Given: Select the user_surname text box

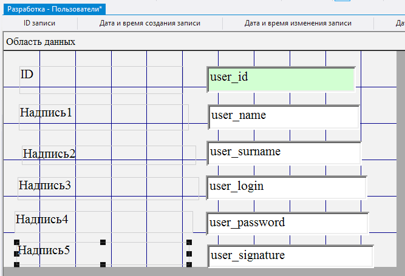Looking at the screenshot, I should coord(284,153).
